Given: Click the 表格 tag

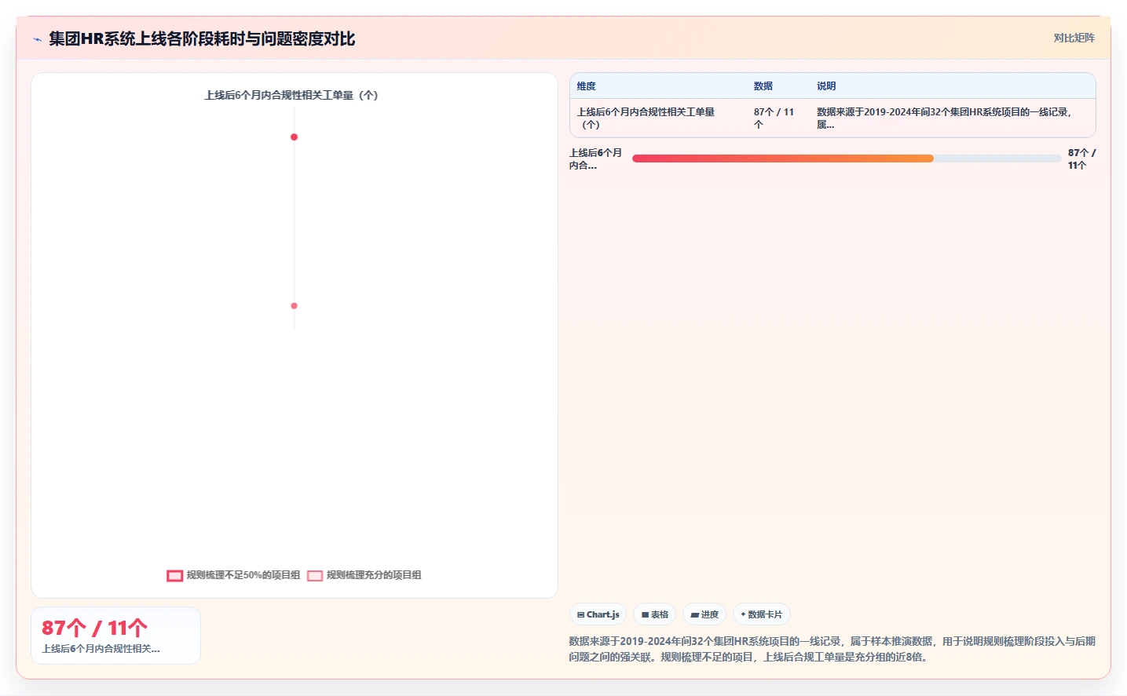Looking at the screenshot, I should [x=654, y=614].
